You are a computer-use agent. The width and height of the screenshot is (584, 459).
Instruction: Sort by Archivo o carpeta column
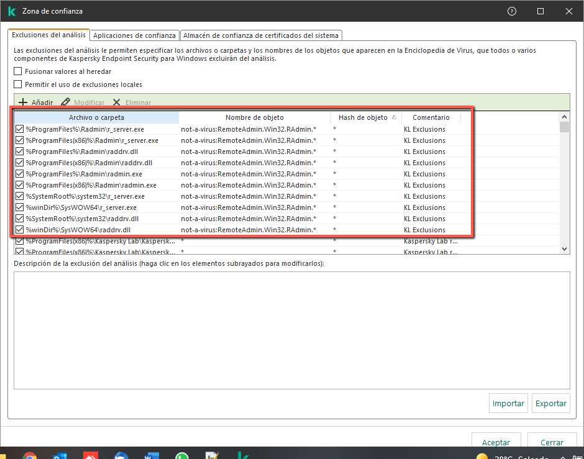click(96, 117)
